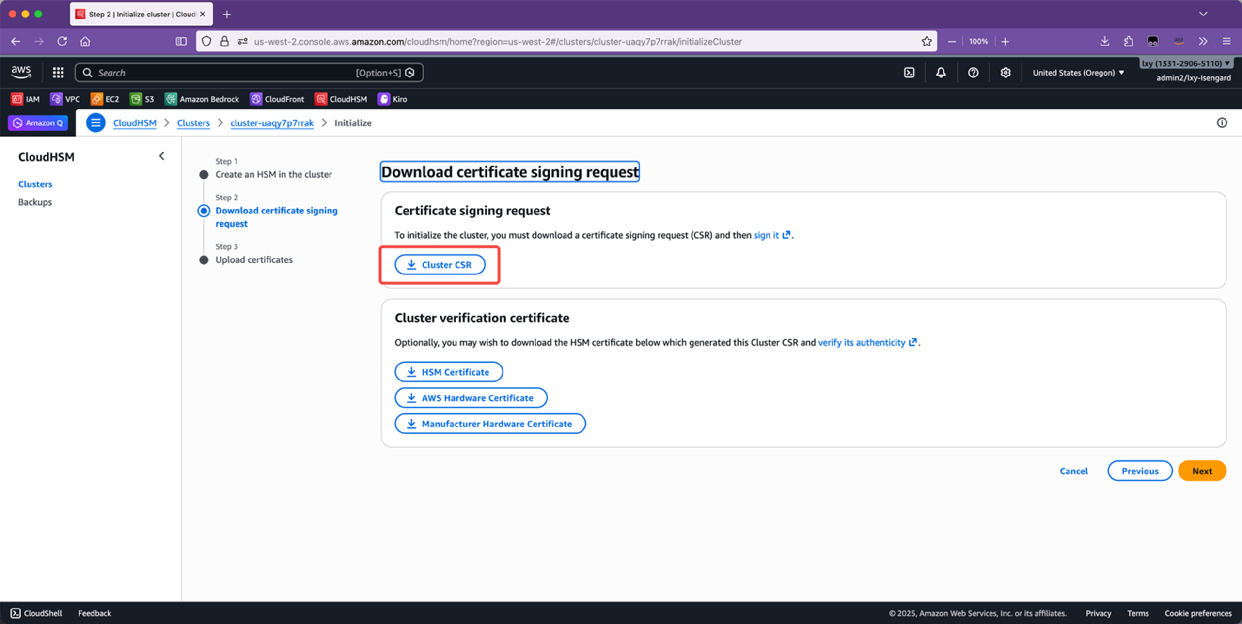Expand the United States (Oregon) region dropdown
The width and height of the screenshot is (1242, 624).
1078,73
